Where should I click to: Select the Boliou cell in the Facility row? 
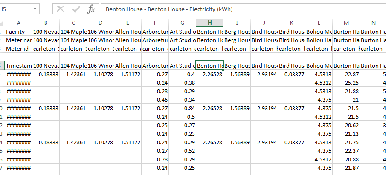click(319, 32)
